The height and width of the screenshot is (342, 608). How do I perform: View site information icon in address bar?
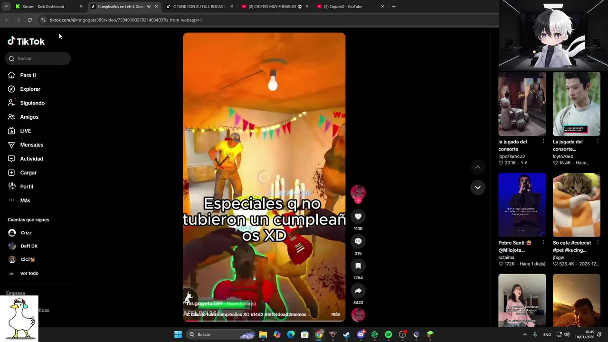tap(43, 20)
